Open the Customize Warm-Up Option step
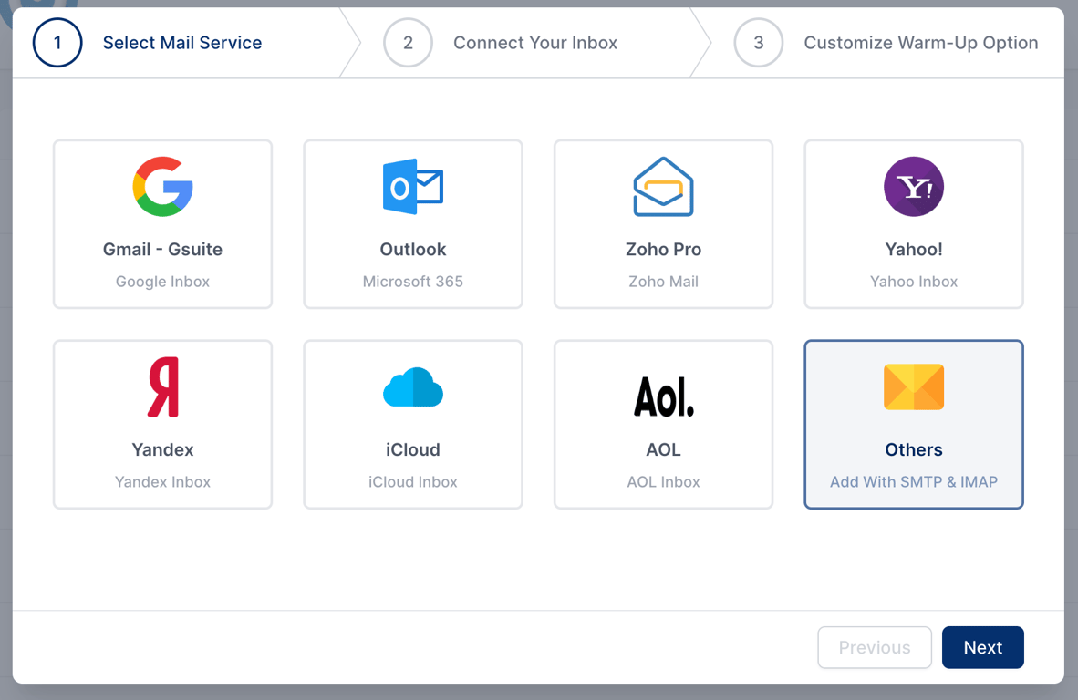 920,43
